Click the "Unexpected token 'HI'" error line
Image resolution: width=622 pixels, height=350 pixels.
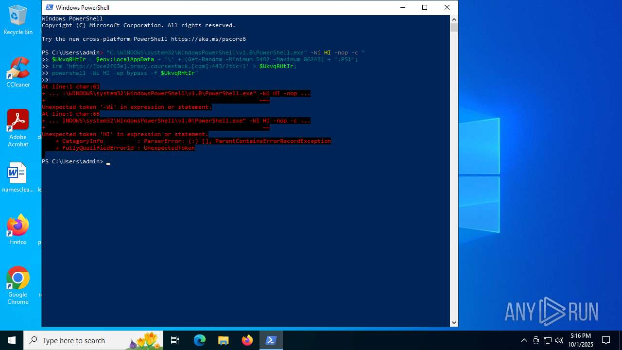coord(125,134)
